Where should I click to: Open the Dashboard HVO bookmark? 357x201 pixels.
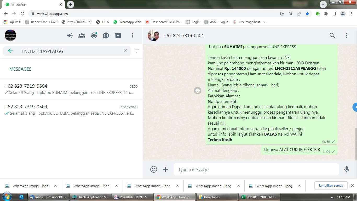(x=163, y=22)
